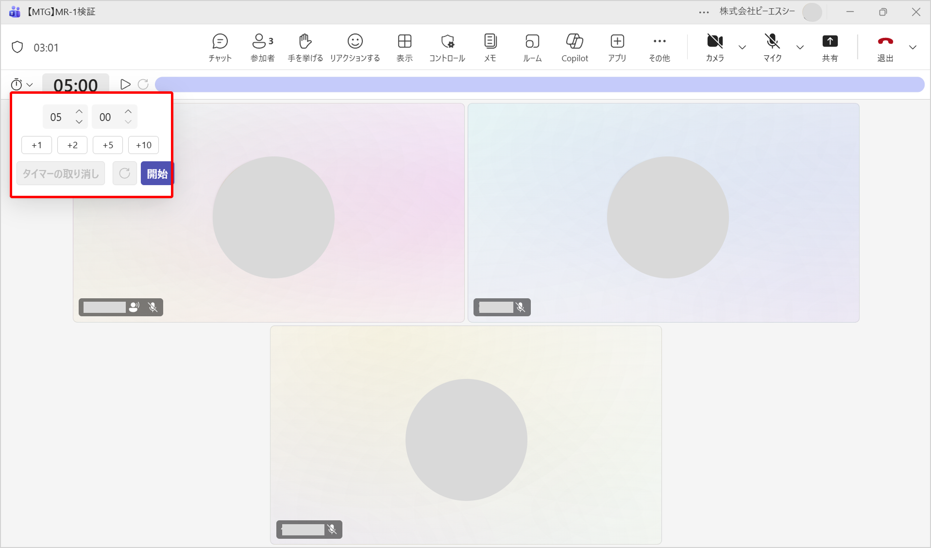
Task: Open the Copilot panel
Action: coord(575,47)
